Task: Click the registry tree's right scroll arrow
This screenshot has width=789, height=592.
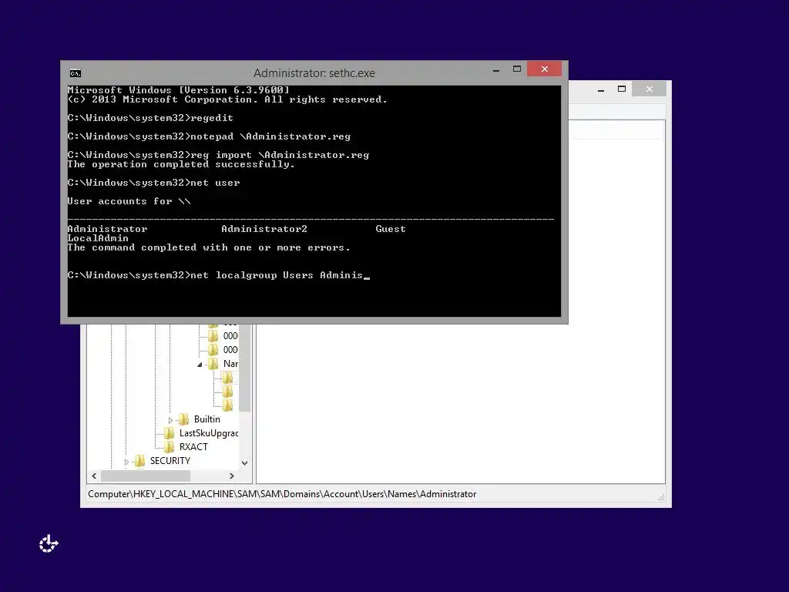Action: (231, 476)
